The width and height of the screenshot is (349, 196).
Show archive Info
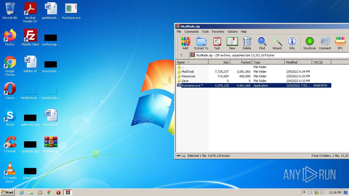[292, 43]
